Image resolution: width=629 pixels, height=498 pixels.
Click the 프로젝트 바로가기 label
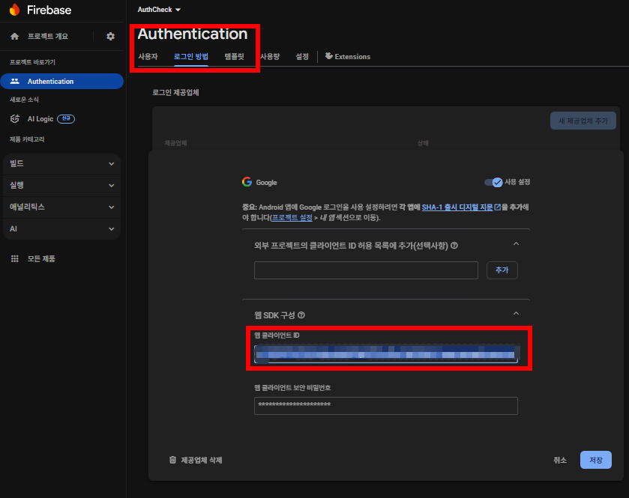pyautogui.click(x=32, y=62)
